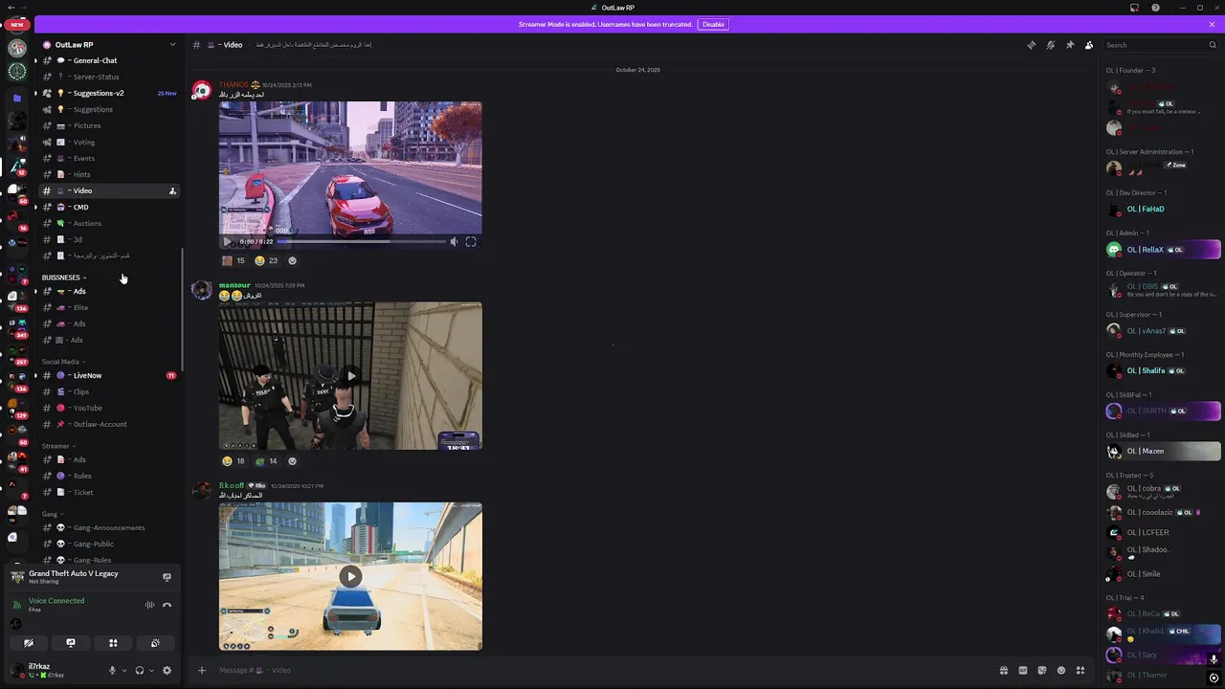Open the General-Chat channel
Image resolution: width=1225 pixels, height=689 pixels.
(x=107, y=60)
